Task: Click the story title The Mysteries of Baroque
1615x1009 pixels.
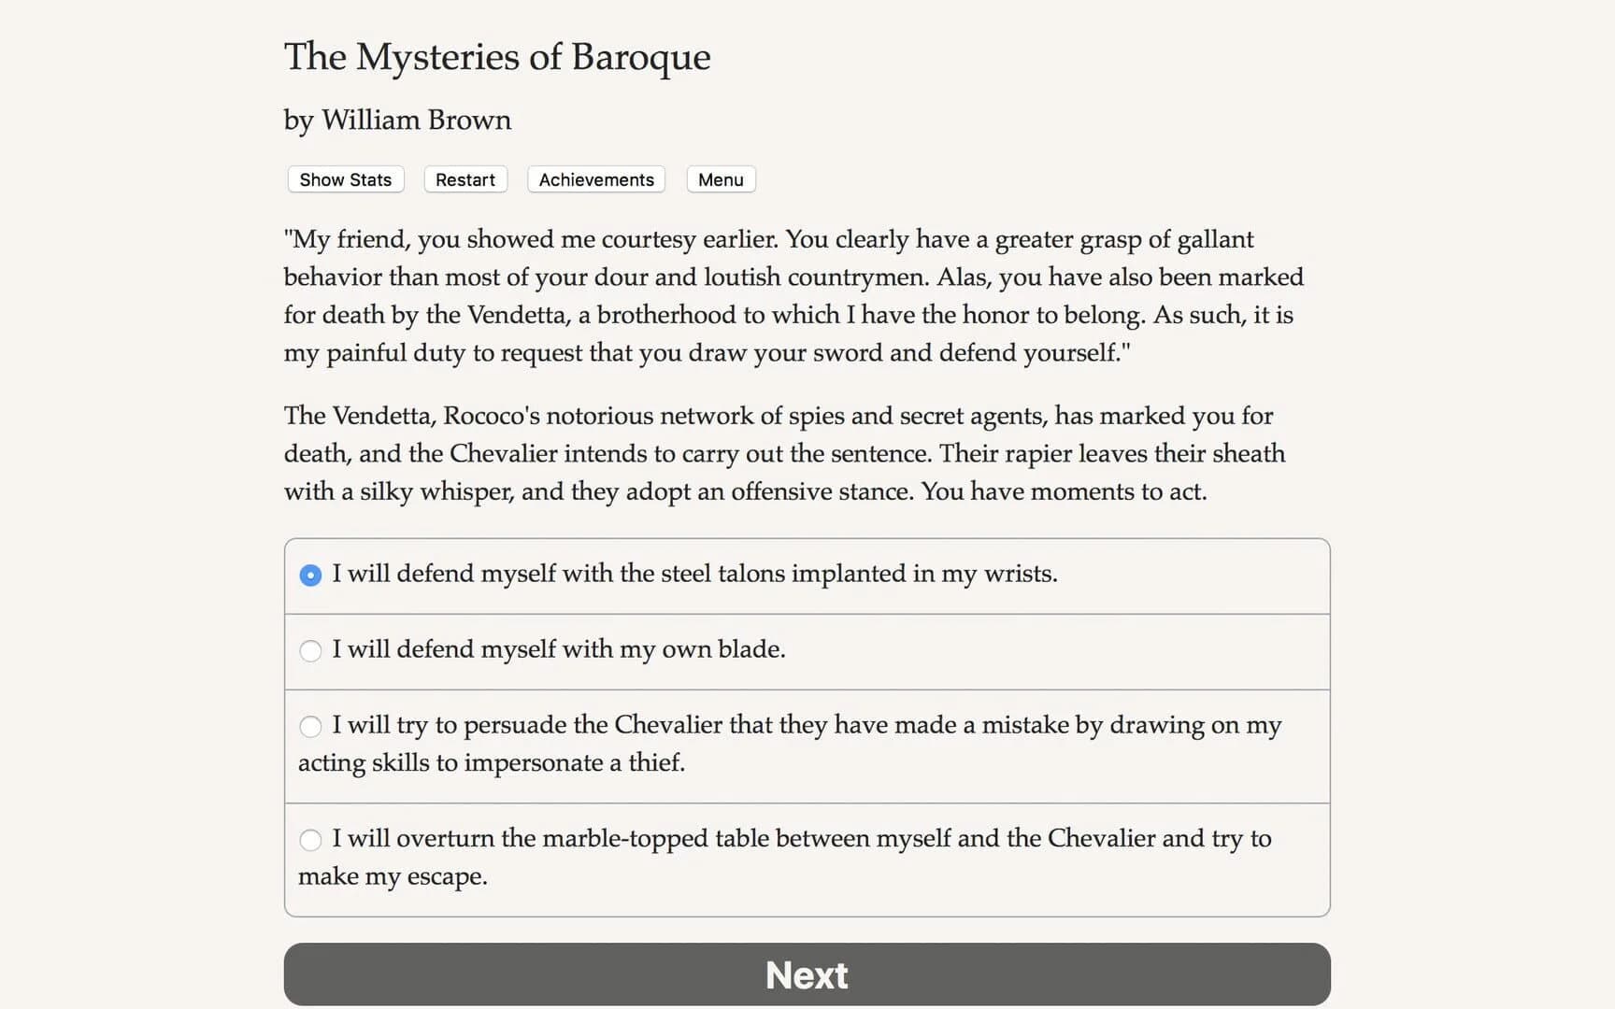Action: 496,57
